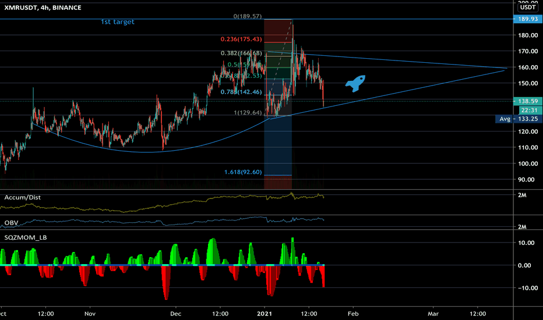Select the Fib level label 0(189.57)
The height and width of the screenshot is (320, 543).
click(x=247, y=16)
